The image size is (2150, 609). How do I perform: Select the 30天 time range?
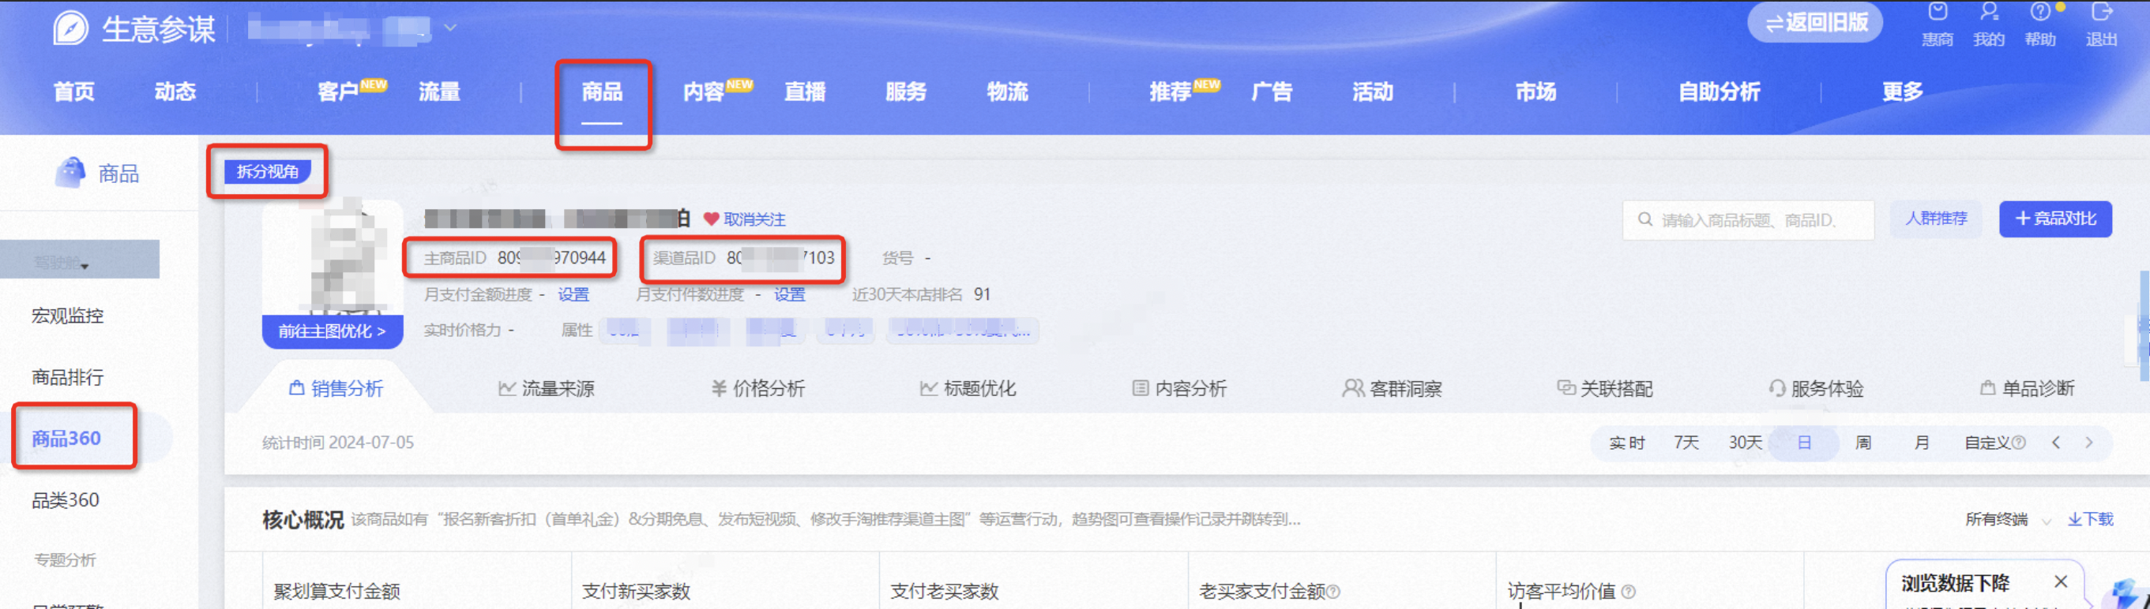click(1746, 443)
